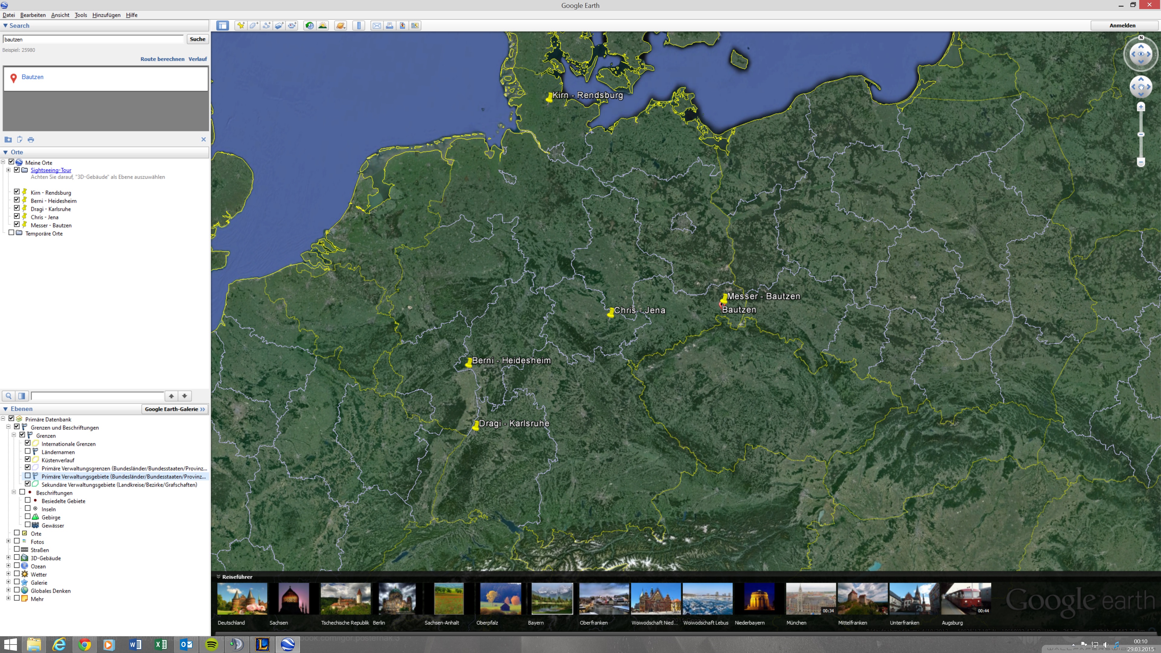The width and height of the screenshot is (1161, 653).
Task: Save image toolbar icon
Action: coord(415,26)
